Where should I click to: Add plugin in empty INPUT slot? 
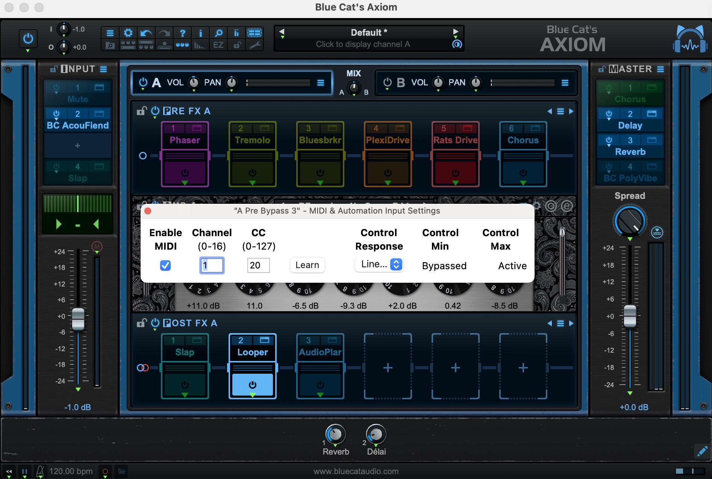pyautogui.click(x=77, y=145)
